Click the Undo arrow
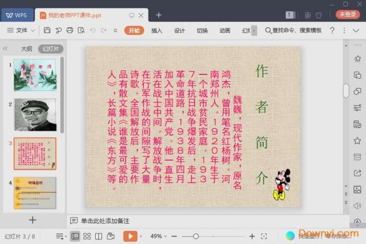366x244 pixels. [x=93, y=30]
